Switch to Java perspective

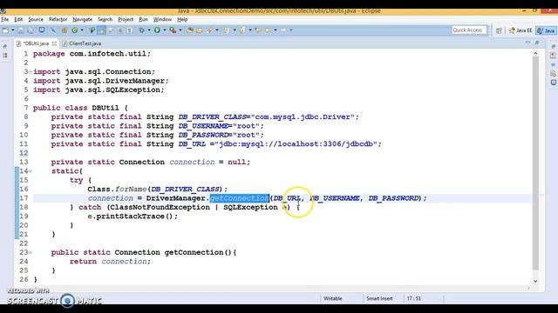[x=547, y=30]
